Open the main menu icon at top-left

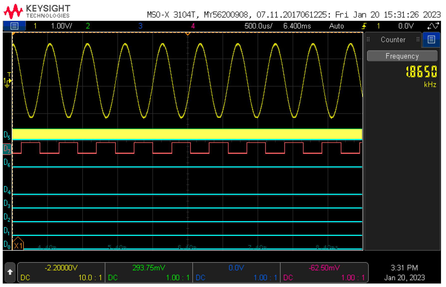pyautogui.click(x=14, y=26)
